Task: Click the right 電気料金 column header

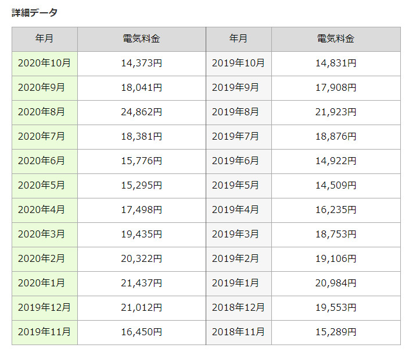Action: click(336, 39)
